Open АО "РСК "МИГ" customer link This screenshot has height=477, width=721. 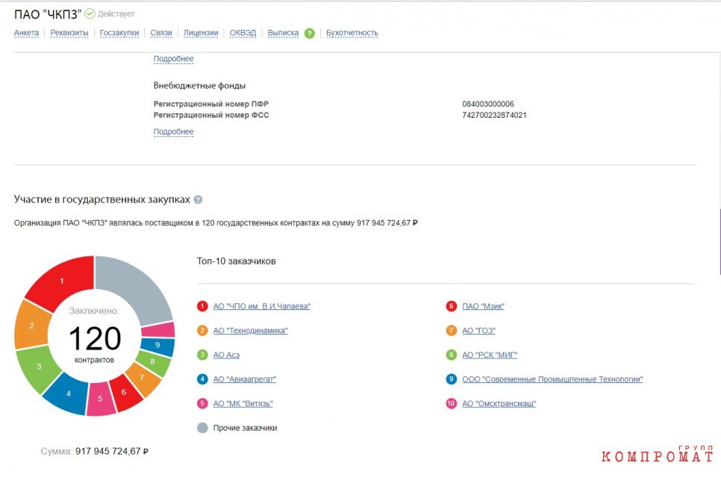(x=490, y=355)
